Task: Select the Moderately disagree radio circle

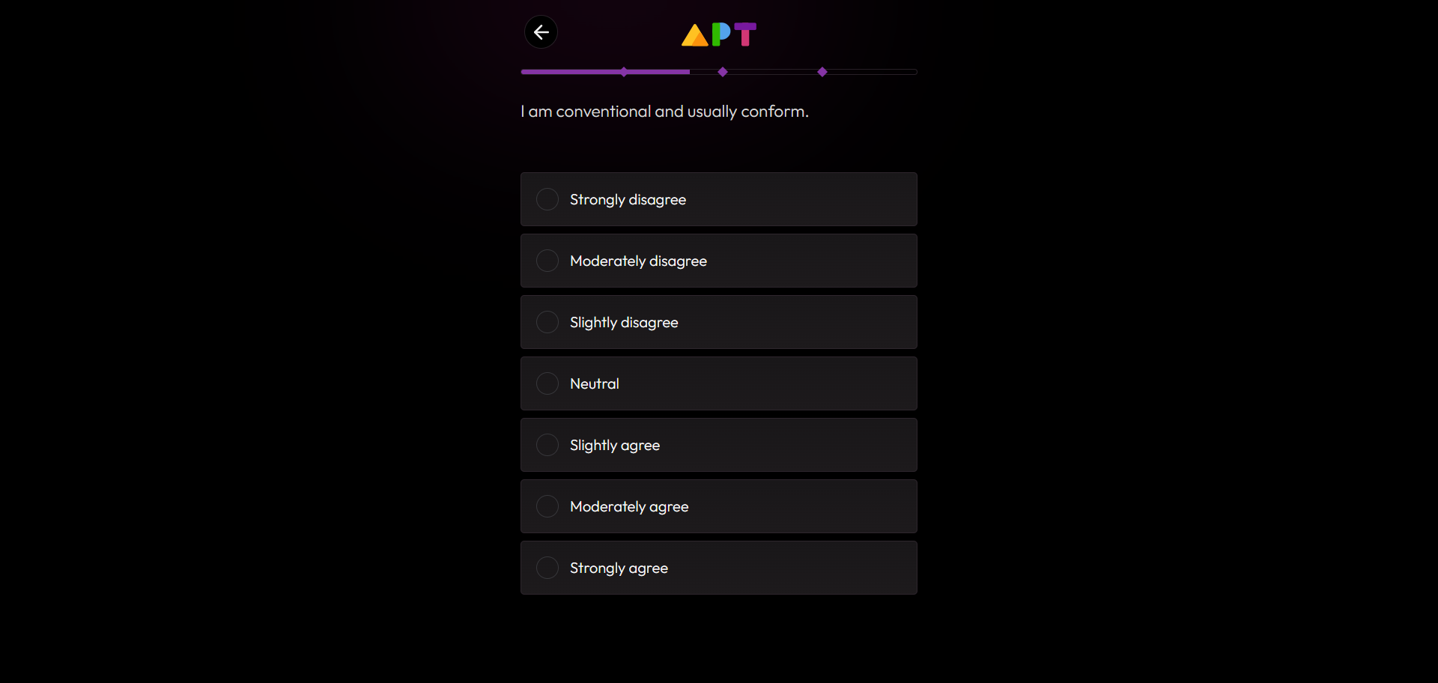Action: tap(547, 261)
